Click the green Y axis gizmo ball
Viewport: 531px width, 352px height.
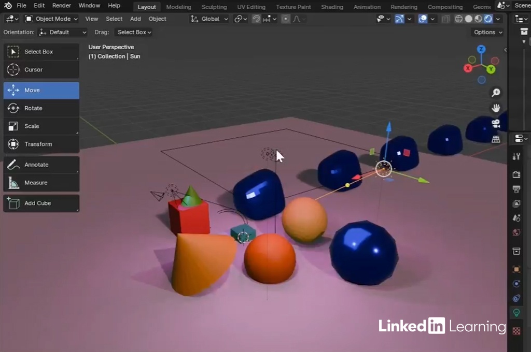pyautogui.click(x=491, y=69)
